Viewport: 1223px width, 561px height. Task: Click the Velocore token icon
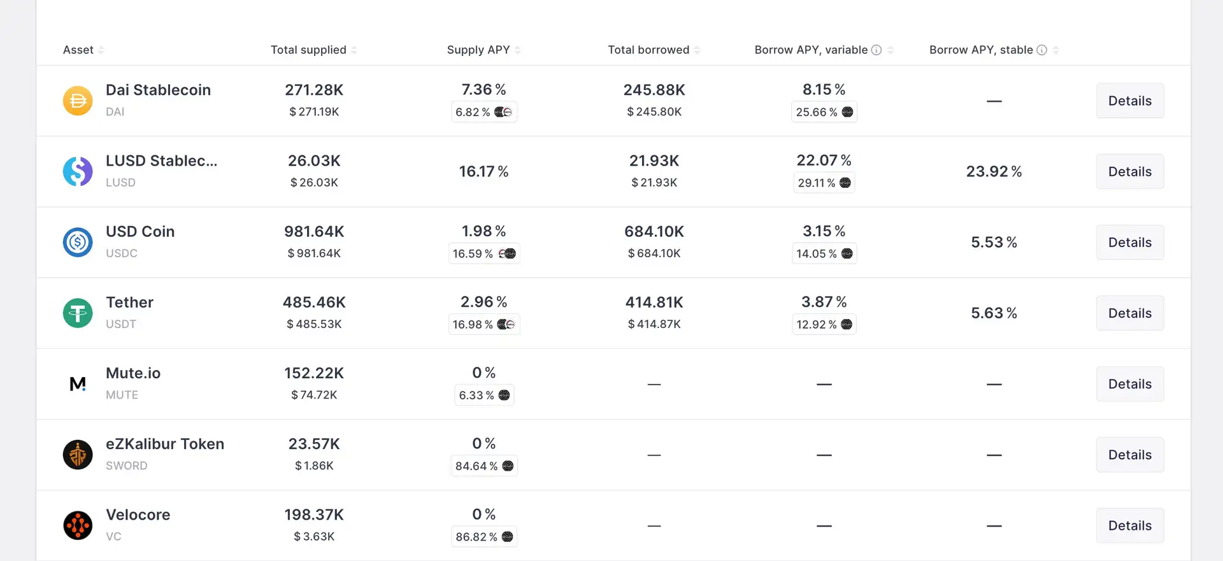(78, 525)
